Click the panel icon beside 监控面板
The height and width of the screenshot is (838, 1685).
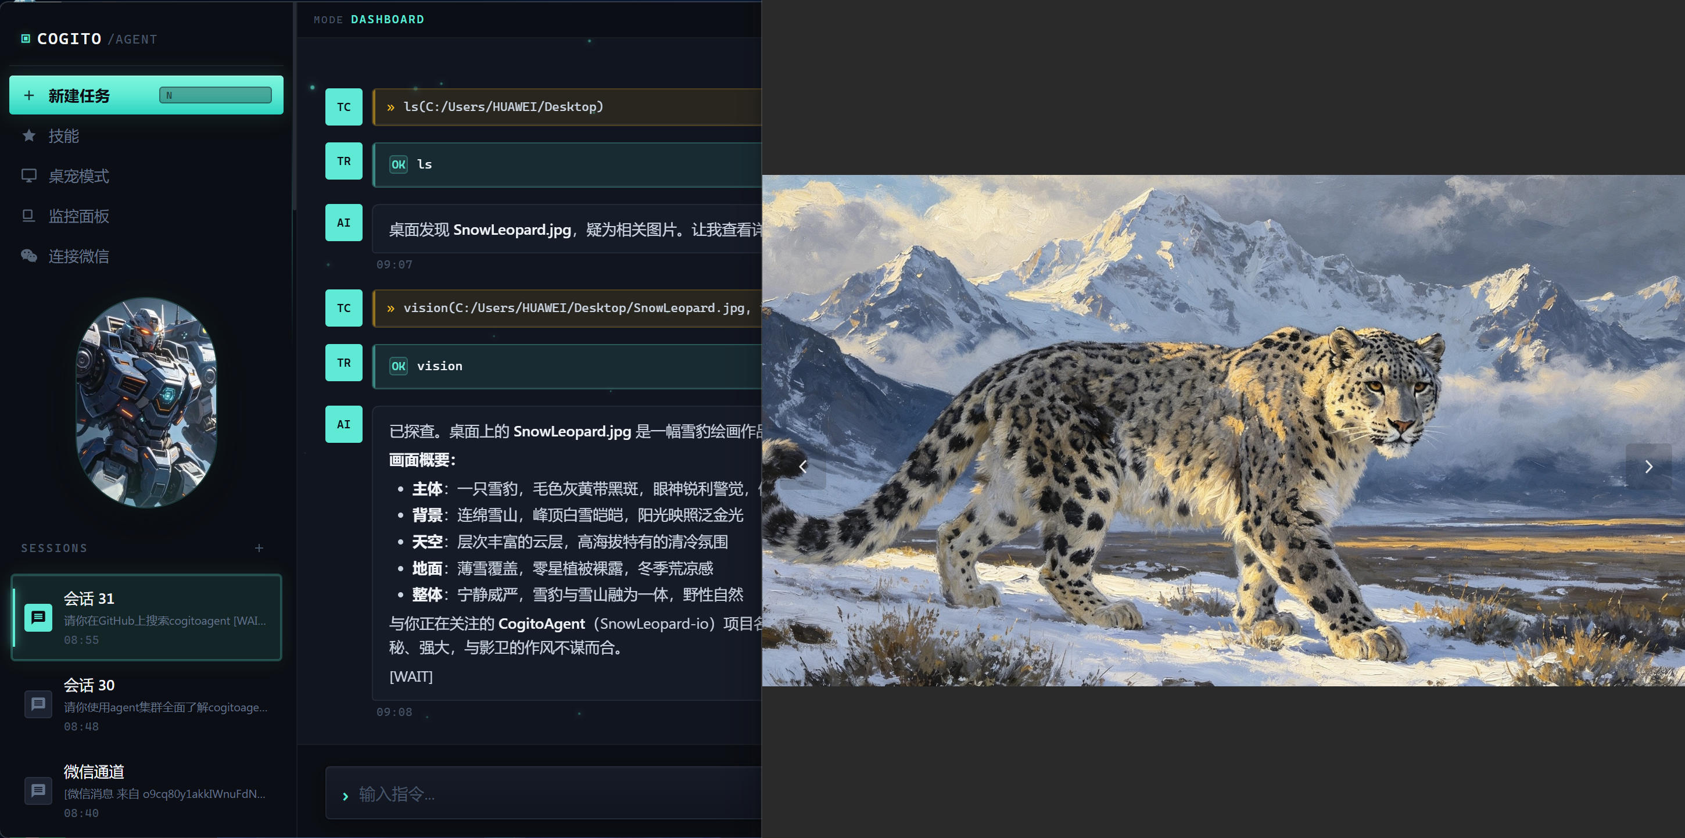tap(28, 215)
